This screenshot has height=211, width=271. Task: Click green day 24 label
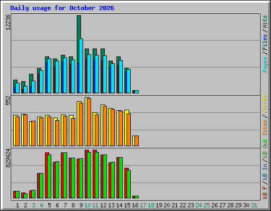(198, 205)
